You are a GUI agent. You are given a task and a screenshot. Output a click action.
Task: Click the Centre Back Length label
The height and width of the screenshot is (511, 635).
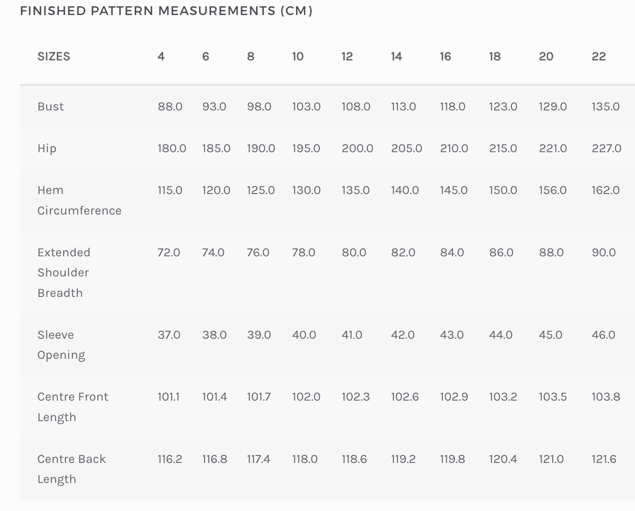[72, 469]
